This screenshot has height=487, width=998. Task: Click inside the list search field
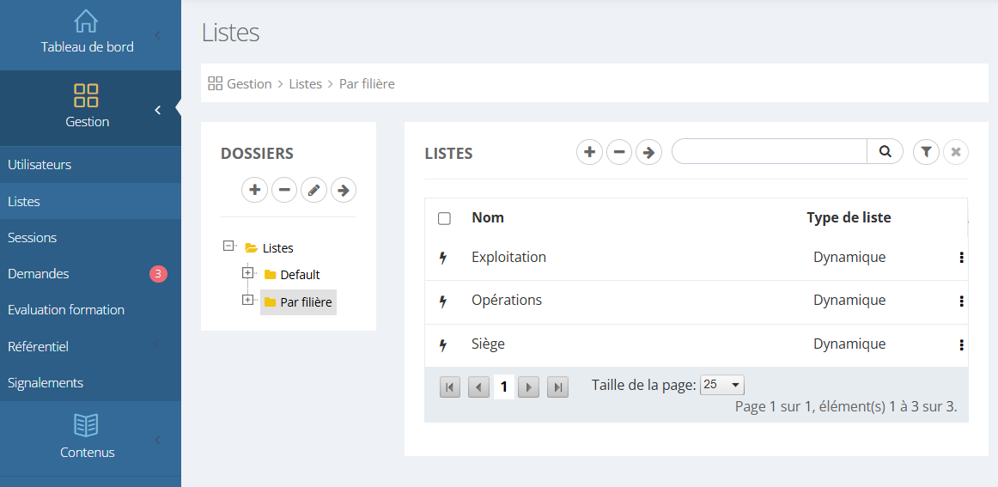tap(770, 152)
